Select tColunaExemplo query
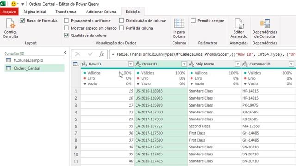This screenshot has width=296, height=166. point(34,60)
